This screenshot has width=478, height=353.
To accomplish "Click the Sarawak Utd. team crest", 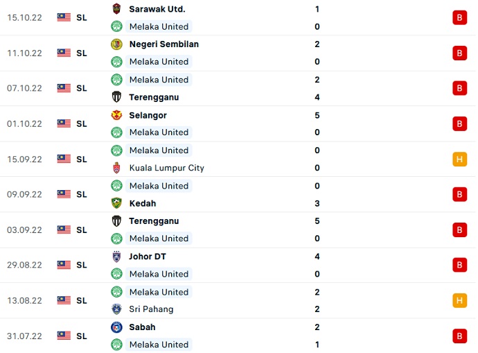I will pos(116,9).
